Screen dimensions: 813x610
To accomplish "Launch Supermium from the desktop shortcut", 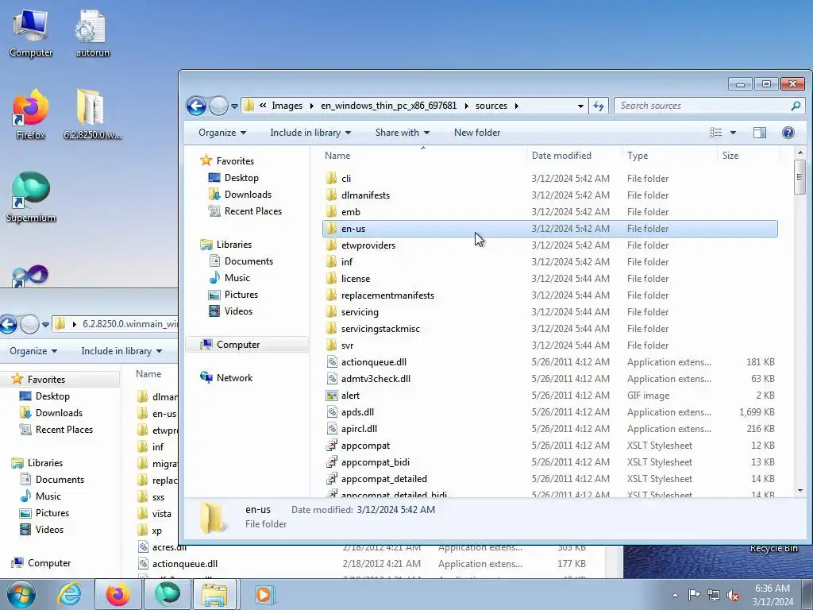I will click(31, 197).
